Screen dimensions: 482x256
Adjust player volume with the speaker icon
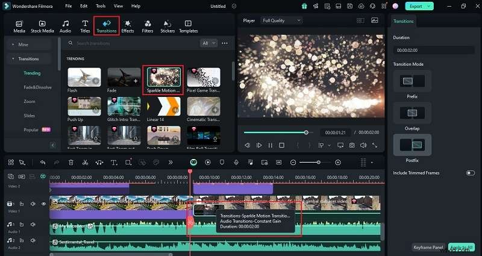point(363,145)
